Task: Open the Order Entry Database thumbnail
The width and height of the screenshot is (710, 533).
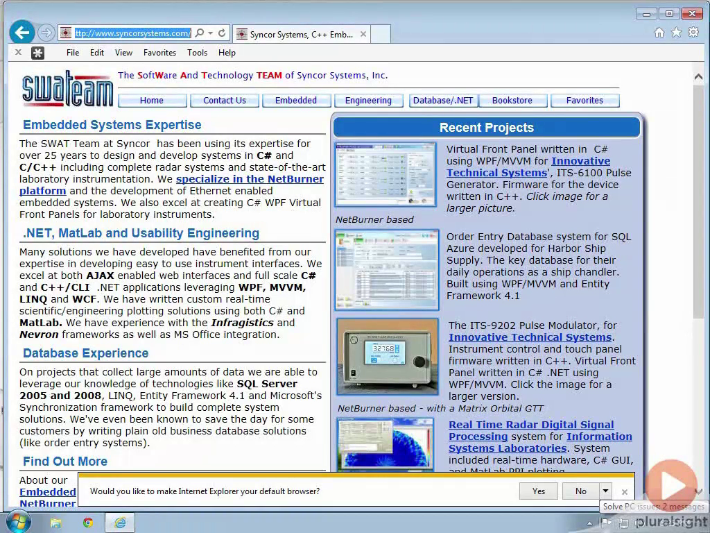Action: (387, 270)
